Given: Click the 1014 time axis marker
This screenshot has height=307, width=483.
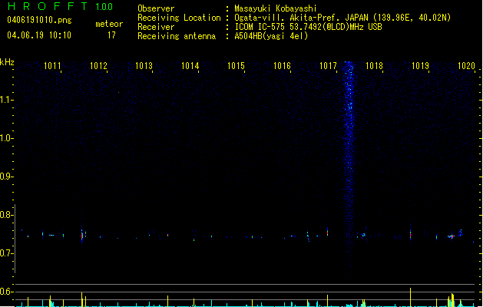Looking at the screenshot, I should 190,66.
